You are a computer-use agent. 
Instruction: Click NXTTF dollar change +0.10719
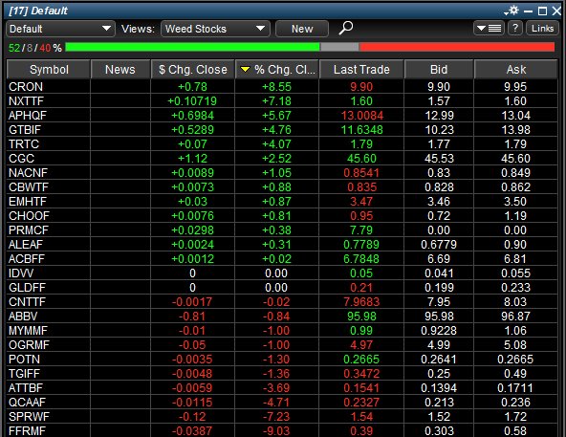[192, 101]
